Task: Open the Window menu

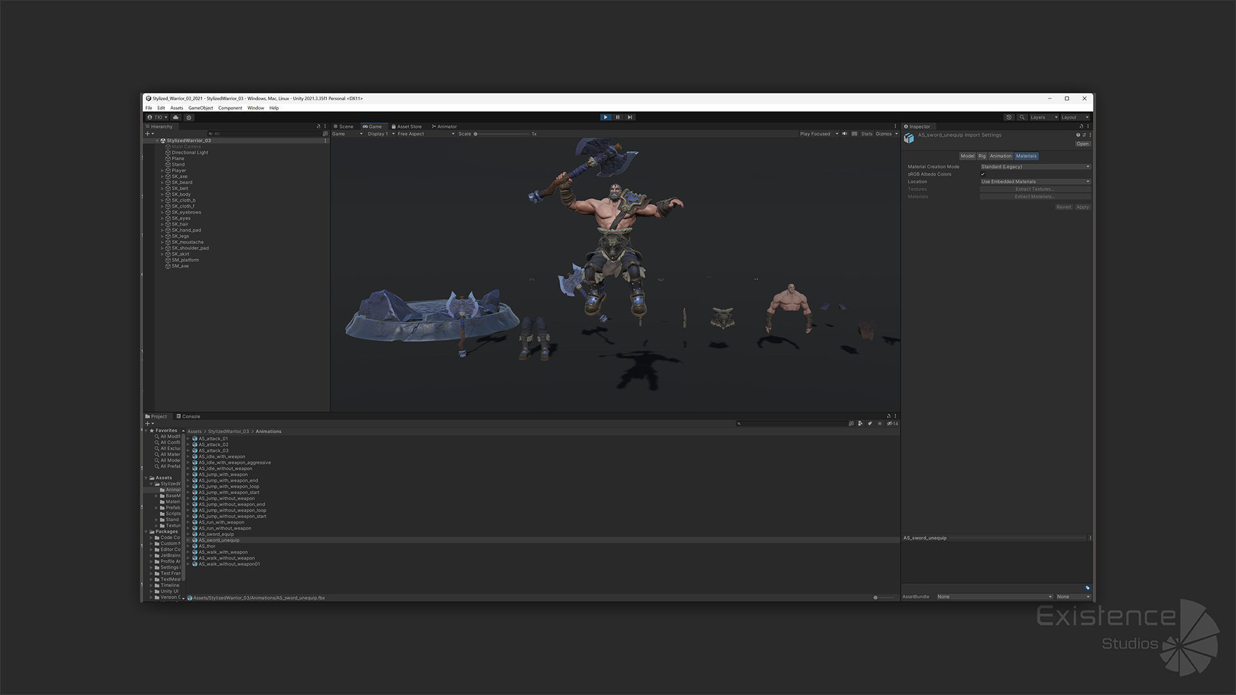Action: [256, 108]
